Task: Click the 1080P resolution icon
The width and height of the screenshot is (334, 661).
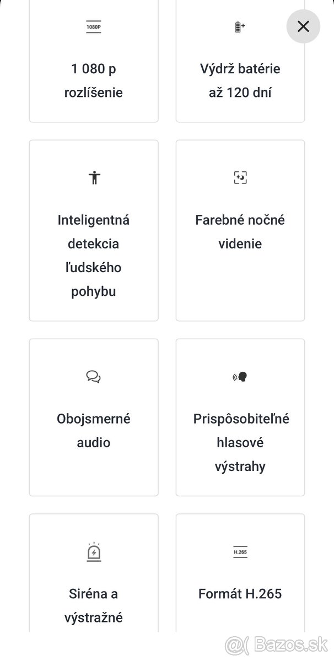Action: 94,26
